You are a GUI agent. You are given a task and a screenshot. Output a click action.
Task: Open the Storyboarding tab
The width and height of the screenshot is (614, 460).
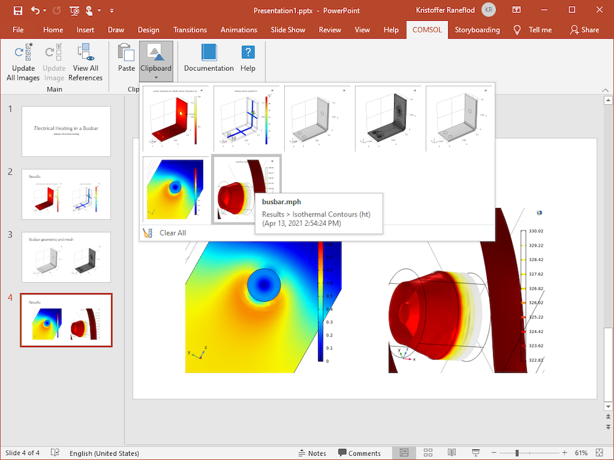coord(477,29)
